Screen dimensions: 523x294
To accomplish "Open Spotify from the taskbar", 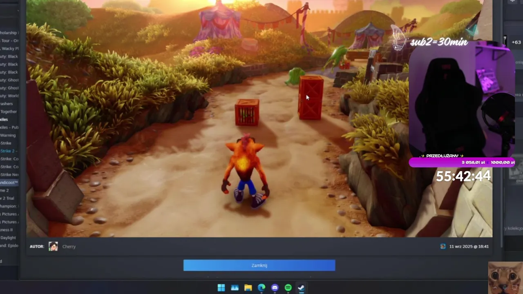I will [288, 288].
